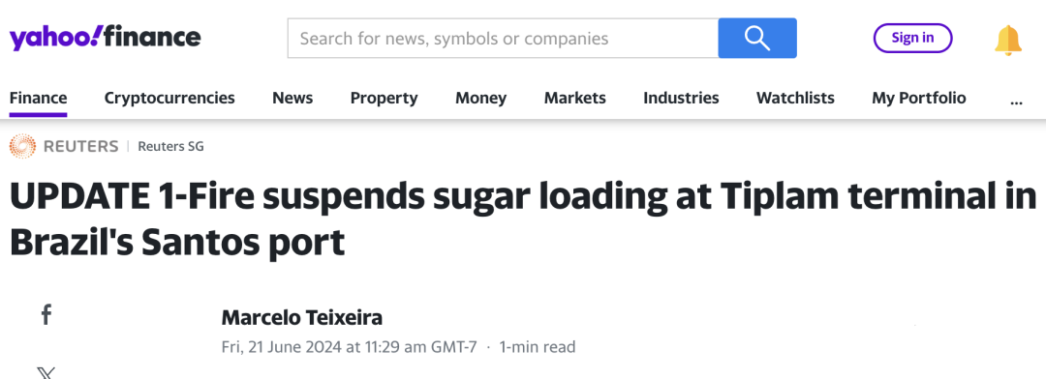Focus the news, symbols or companies search field

click(503, 38)
